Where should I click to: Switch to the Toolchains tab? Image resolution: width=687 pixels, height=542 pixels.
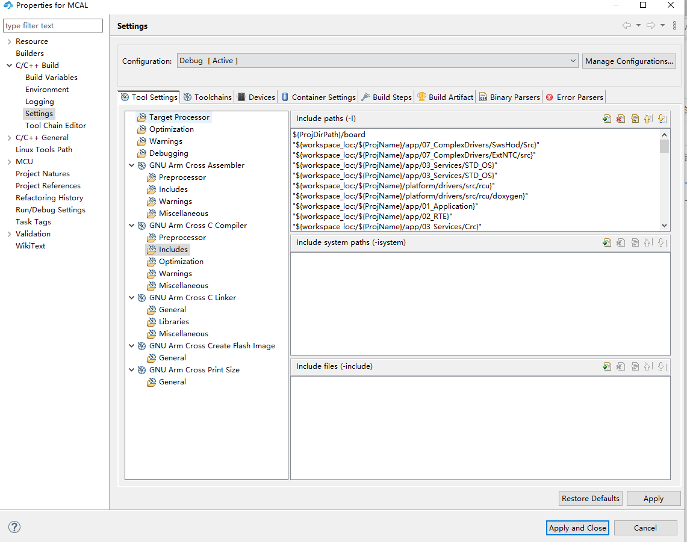[x=207, y=97]
